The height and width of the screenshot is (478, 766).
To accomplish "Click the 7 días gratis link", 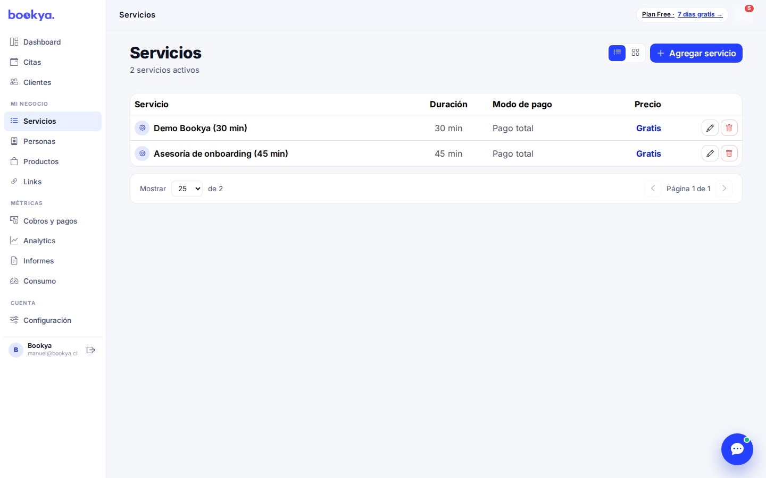I will tap(700, 14).
